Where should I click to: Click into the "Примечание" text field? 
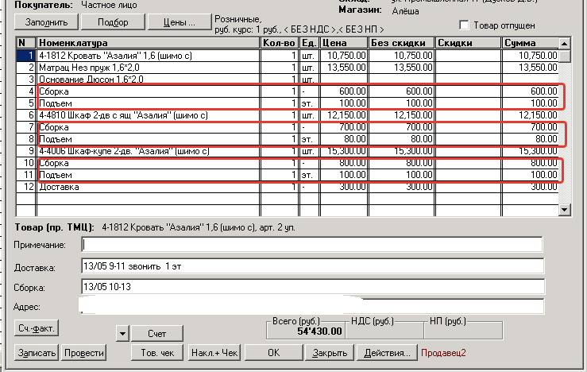311,244
